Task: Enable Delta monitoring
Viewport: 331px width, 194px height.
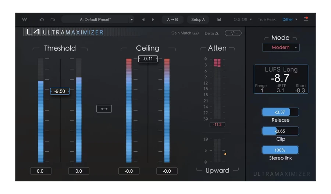Action: (x=211, y=33)
